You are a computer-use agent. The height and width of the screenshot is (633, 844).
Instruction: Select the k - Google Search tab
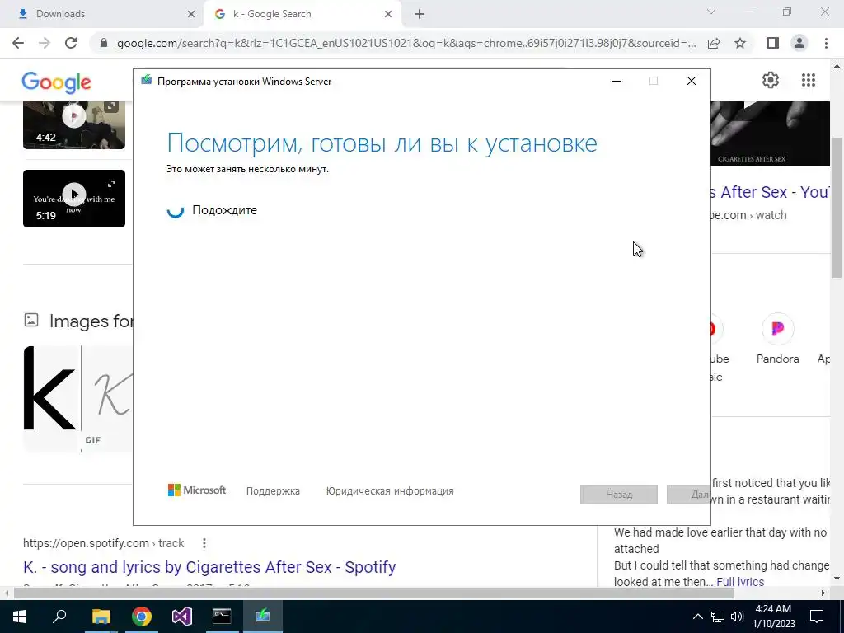(303, 14)
